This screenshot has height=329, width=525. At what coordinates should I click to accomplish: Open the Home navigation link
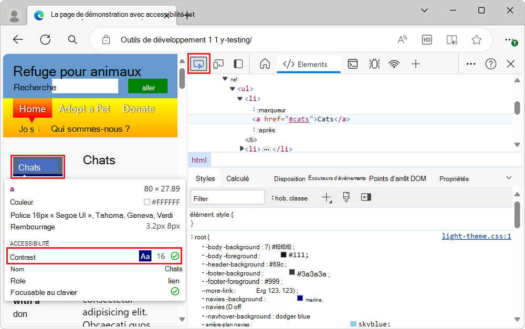[x=33, y=109]
